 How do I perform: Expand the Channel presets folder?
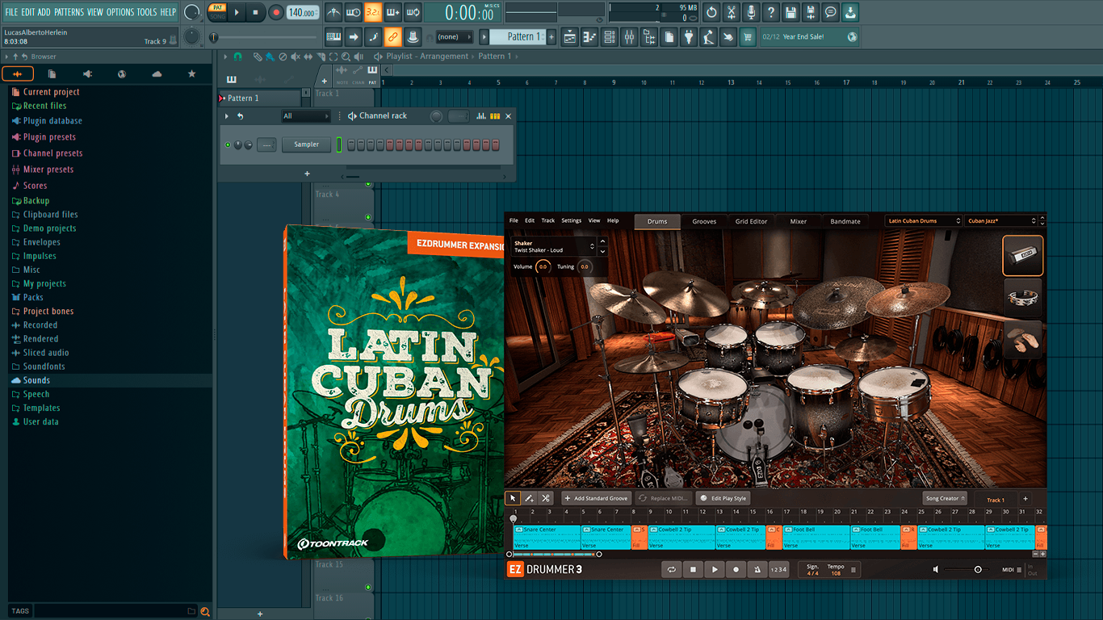[52, 153]
